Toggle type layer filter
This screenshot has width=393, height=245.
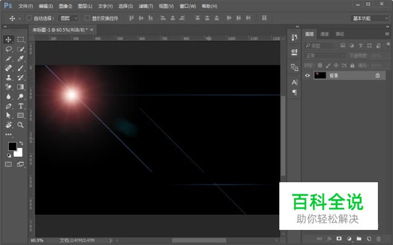coord(361,45)
